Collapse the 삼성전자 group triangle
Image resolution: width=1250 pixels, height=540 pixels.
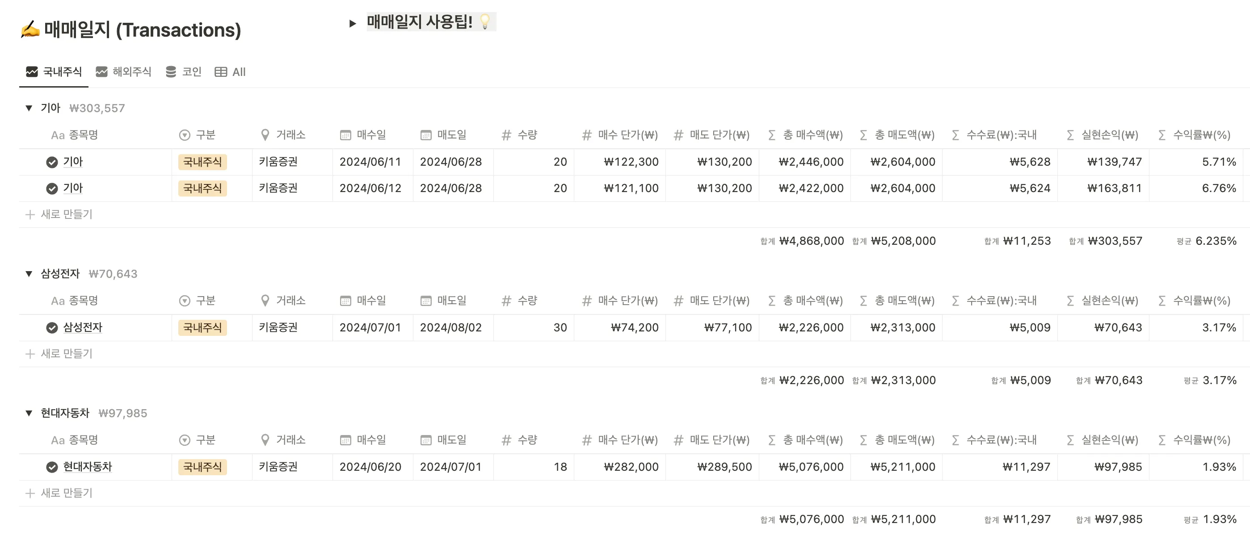pos(29,274)
